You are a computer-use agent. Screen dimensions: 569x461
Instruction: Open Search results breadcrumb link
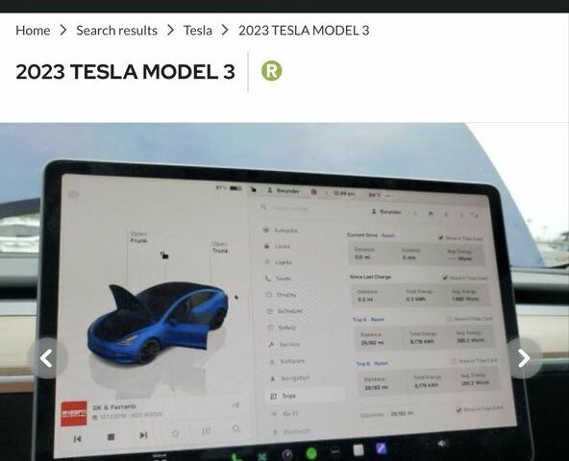point(116,31)
